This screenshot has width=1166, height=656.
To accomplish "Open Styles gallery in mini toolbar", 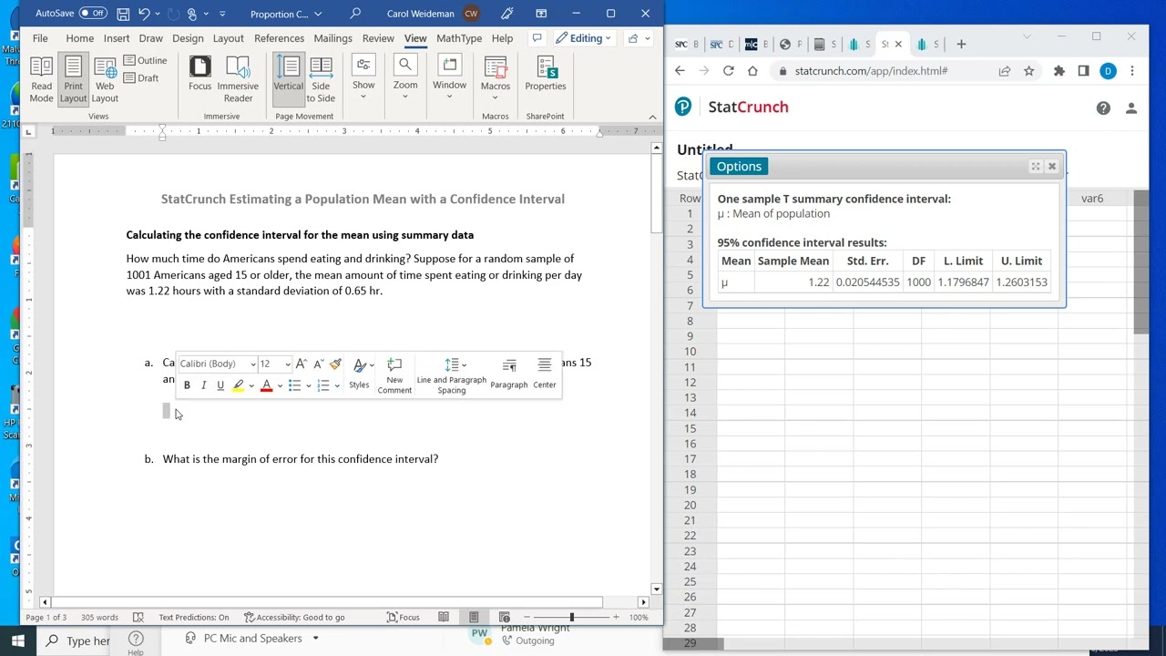I will pos(360,374).
